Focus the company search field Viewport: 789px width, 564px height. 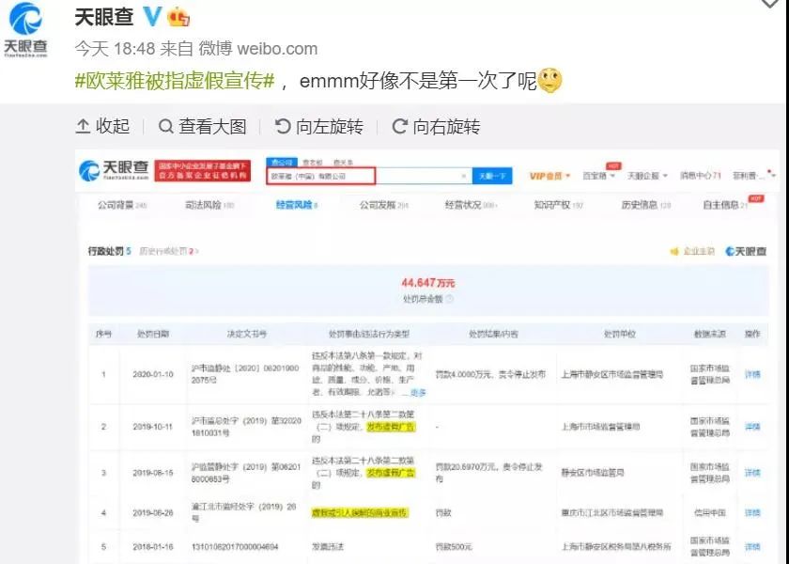[x=369, y=177]
